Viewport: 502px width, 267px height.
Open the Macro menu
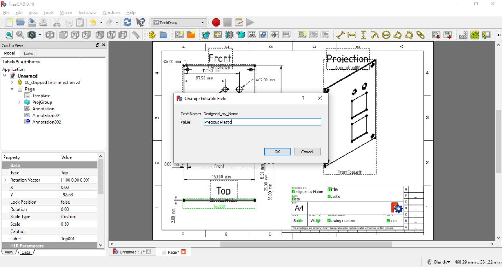(x=65, y=13)
